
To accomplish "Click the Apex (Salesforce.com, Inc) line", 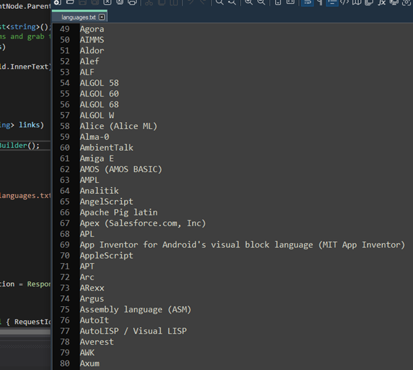I will pyautogui.click(x=143, y=223).
